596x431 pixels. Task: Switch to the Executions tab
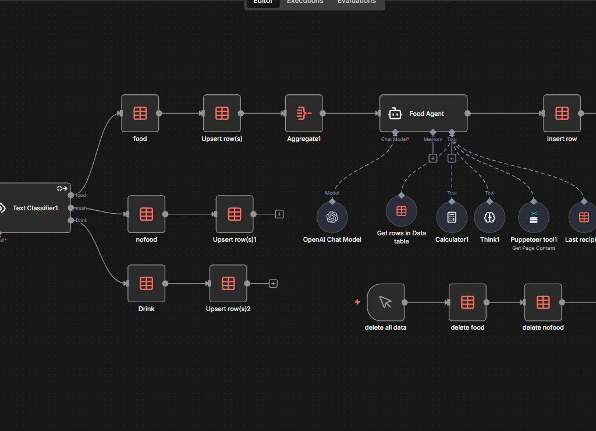(305, 2)
